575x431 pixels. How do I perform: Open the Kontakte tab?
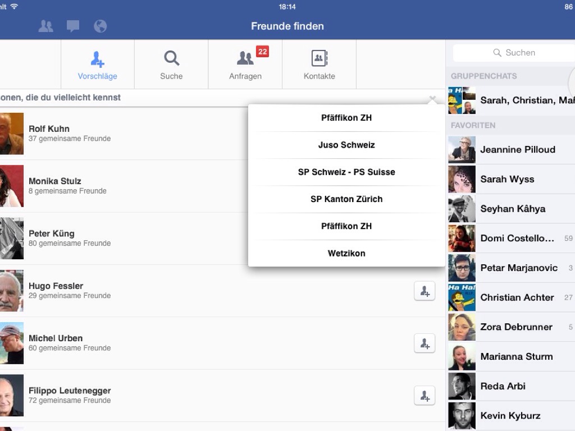pyautogui.click(x=319, y=65)
